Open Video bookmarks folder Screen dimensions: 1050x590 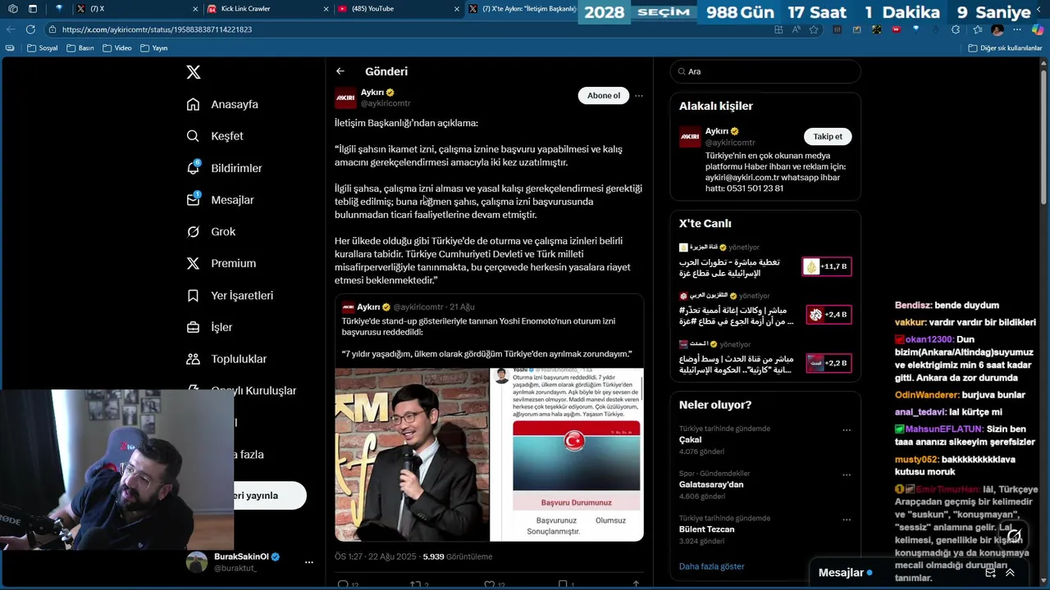(117, 48)
